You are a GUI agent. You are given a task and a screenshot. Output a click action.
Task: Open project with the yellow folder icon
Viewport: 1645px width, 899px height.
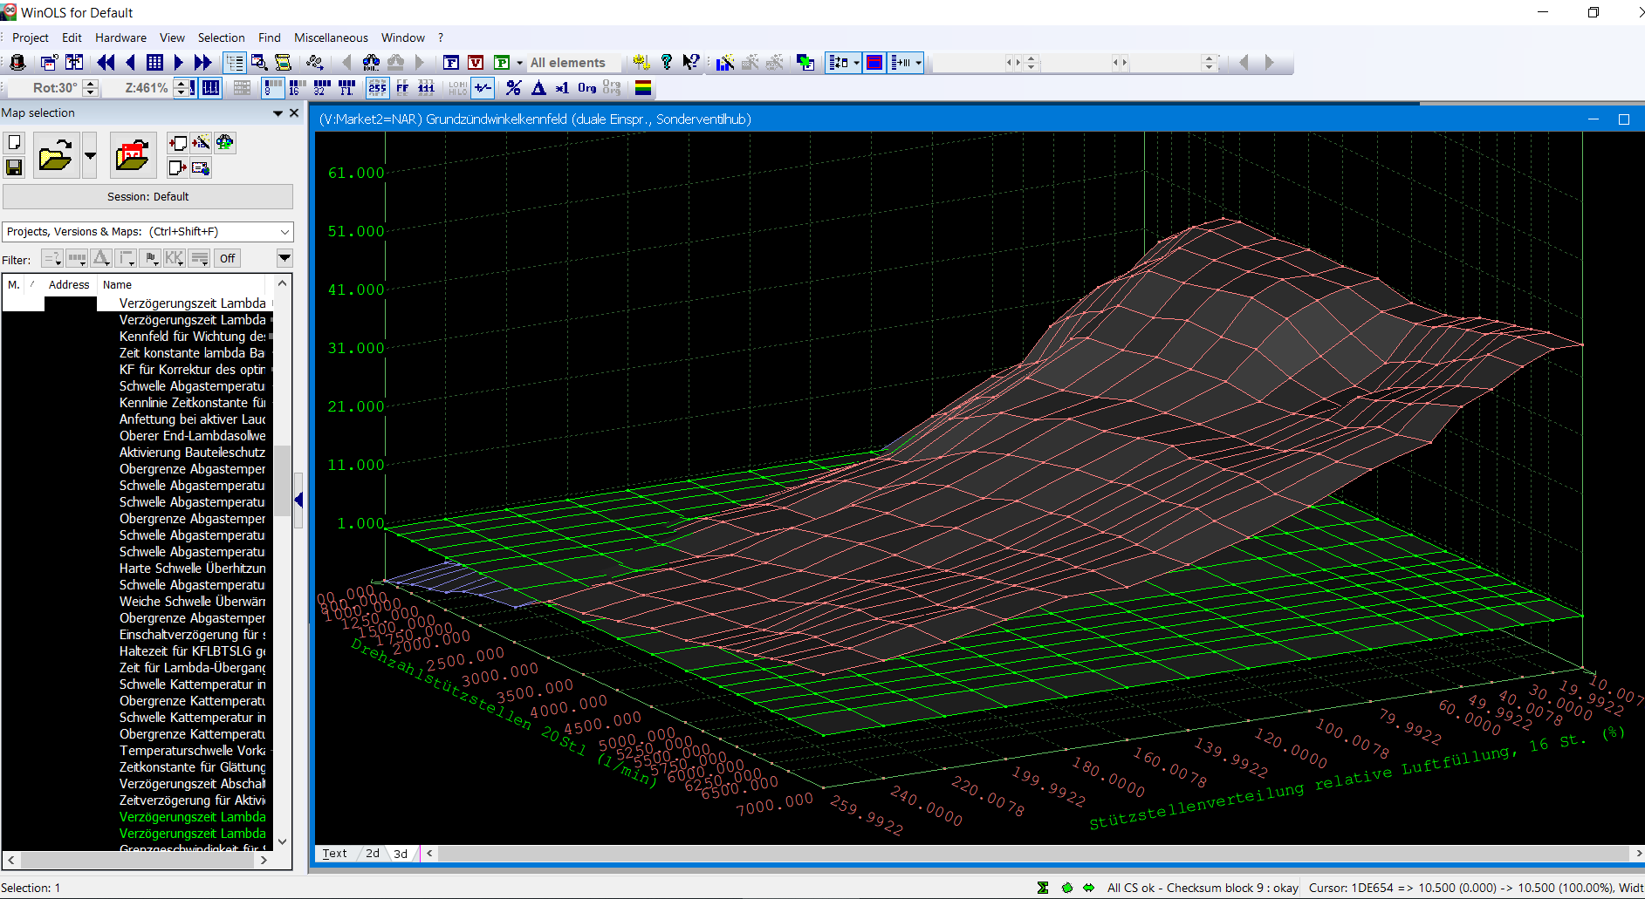pyautogui.click(x=55, y=156)
